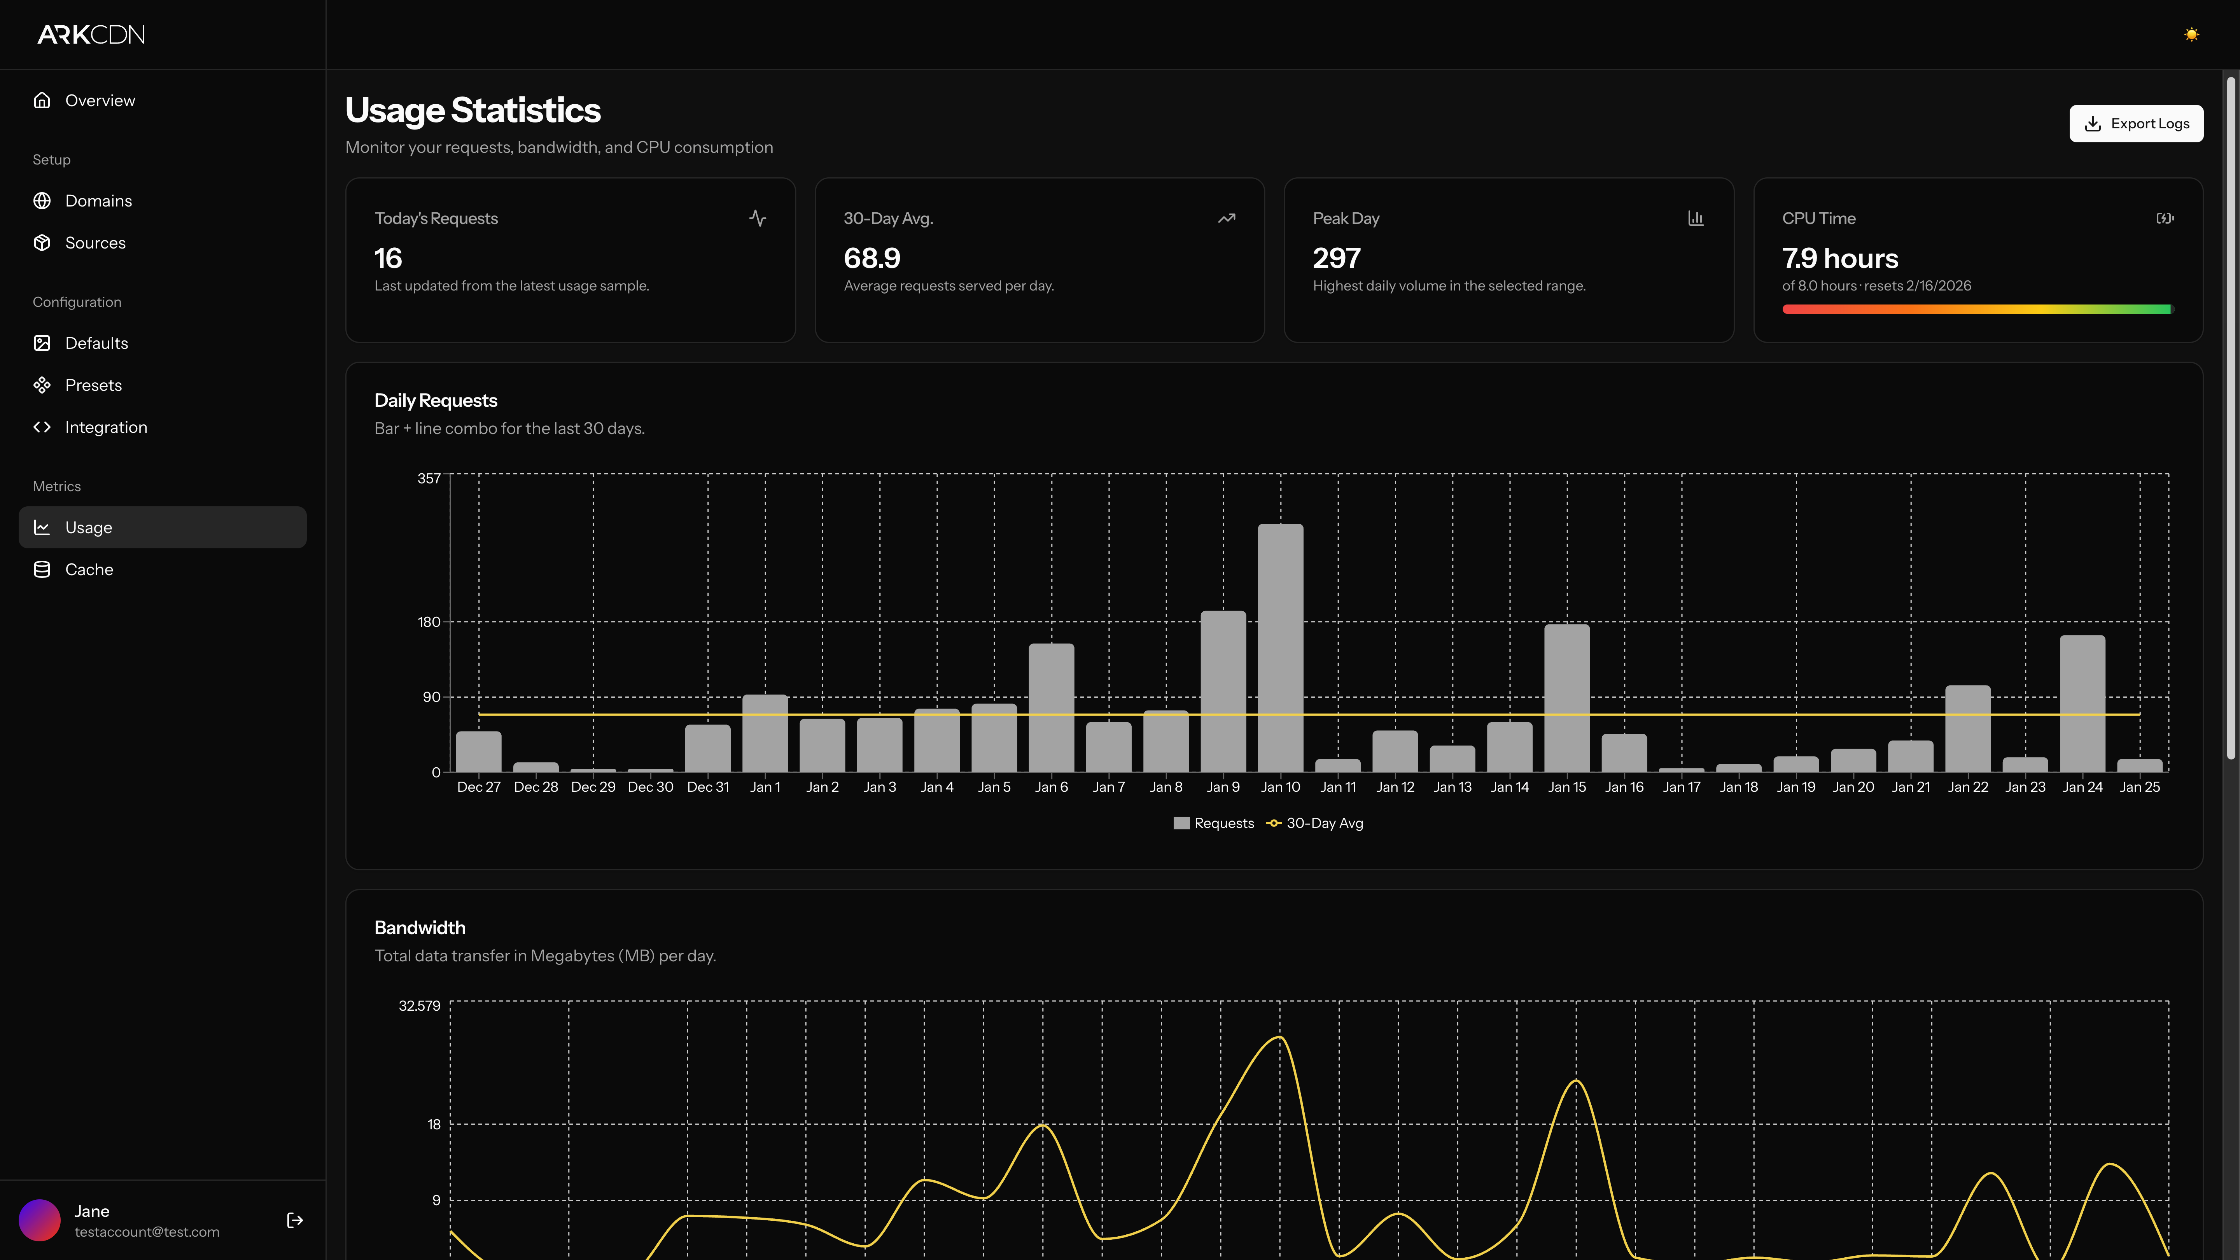This screenshot has width=2240, height=1260.
Task: Click the trending-up icon in 30-Day Avg card
Action: point(1227,218)
